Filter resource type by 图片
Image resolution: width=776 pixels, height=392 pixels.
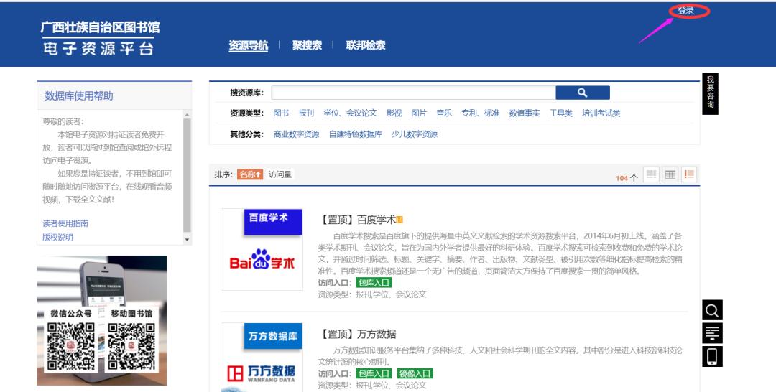tap(419, 113)
